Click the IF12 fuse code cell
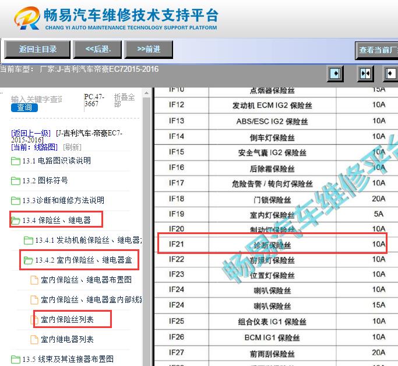 (177, 105)
